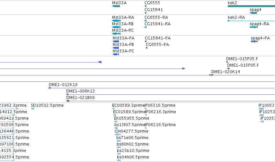275x162 pixels.
Task: Select the Mst33A gene feature label
Action: (x=119, y=3)
